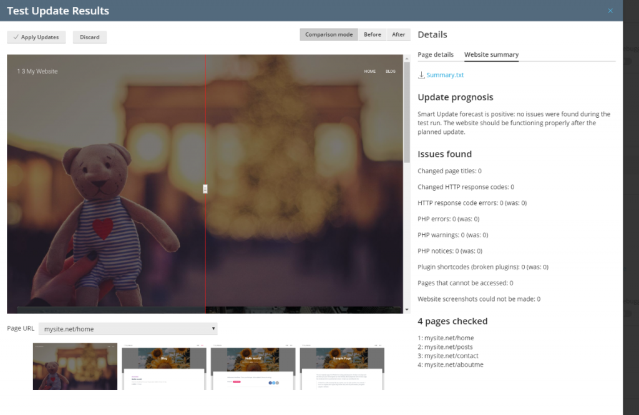Open the Page details tab

click(x=435, y=54)
